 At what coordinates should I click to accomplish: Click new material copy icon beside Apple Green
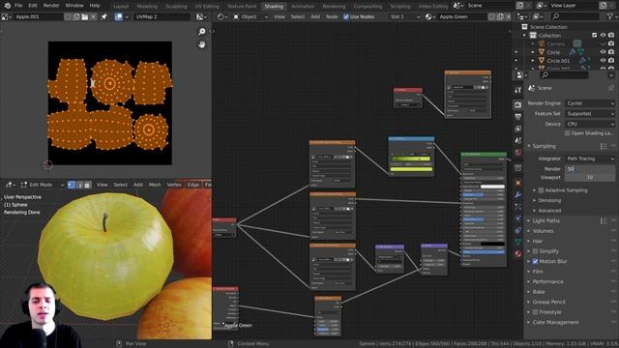(500, 17)
